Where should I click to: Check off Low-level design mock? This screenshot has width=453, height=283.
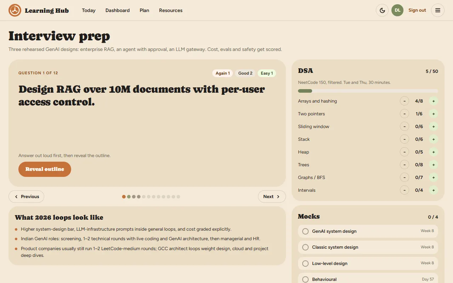click(305, 264)
